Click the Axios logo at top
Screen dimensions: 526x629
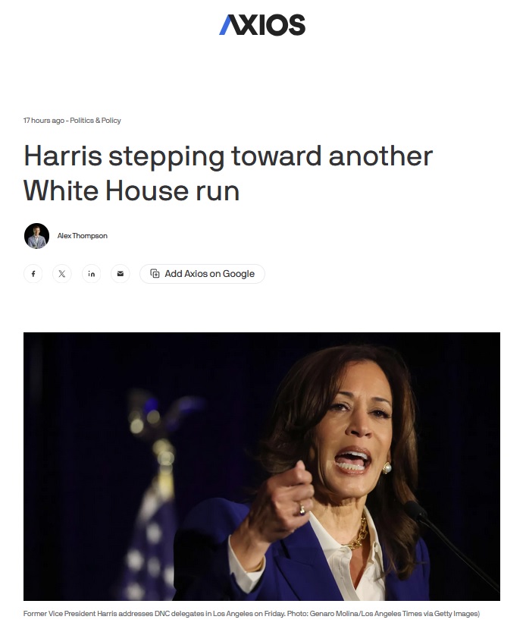point(262,25)
